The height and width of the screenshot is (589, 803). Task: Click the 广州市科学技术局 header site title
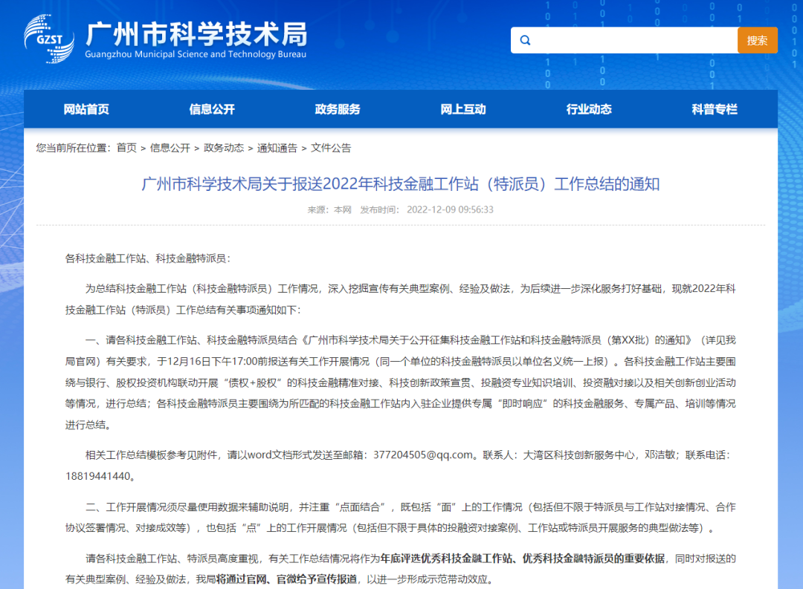point(196,33)
